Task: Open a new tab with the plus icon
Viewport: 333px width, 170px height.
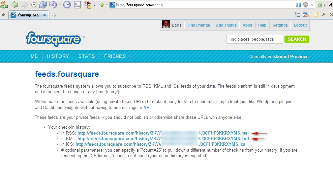Action: coord(54,15)
